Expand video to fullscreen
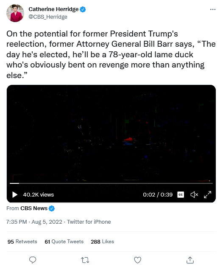Image resolution: width=220 pixels, height=267 pixels. pyautogui.click(x=208, y=194)
